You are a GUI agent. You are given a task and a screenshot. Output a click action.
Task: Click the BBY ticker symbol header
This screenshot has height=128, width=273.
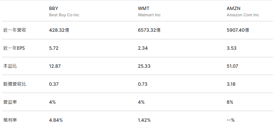tap(54, 9)
